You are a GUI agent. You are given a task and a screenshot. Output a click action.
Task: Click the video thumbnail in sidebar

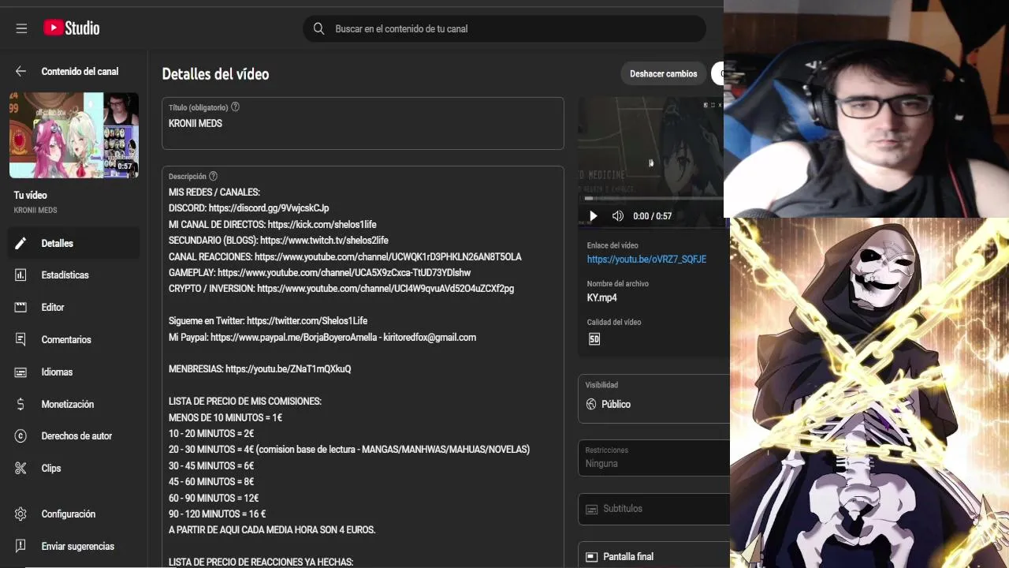click(74, 135)
